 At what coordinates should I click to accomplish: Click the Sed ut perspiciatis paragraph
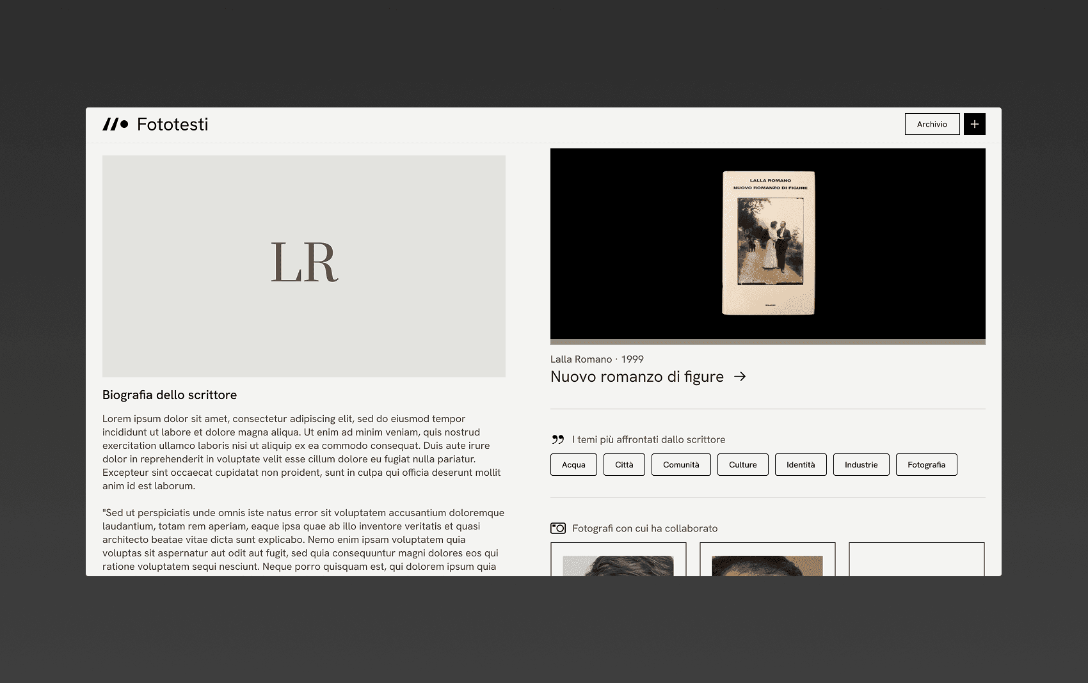pos(303,540)
